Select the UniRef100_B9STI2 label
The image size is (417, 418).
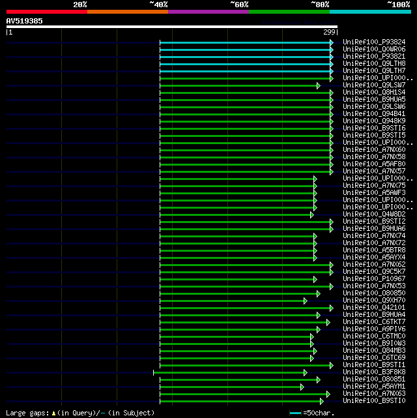374,222
